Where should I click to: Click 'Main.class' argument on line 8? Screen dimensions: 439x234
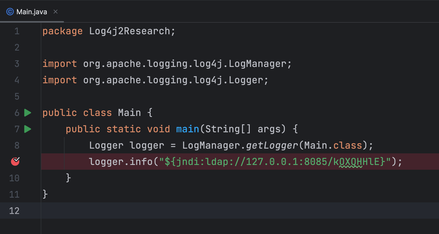(333, 145)
